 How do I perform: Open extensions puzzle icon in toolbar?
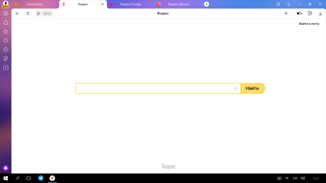[310, 13]
